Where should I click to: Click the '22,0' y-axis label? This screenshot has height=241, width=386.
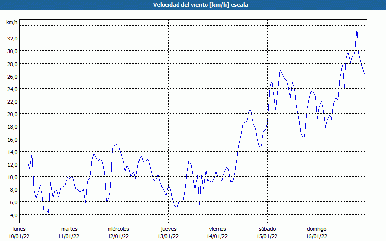pyautogui.click(x=13, y=102)
